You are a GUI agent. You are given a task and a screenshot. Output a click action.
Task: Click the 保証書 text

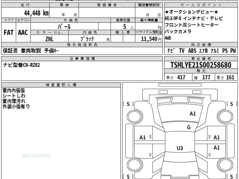tap(10, 51)
